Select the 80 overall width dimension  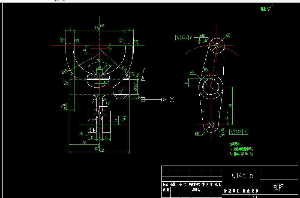coord(99,149)
